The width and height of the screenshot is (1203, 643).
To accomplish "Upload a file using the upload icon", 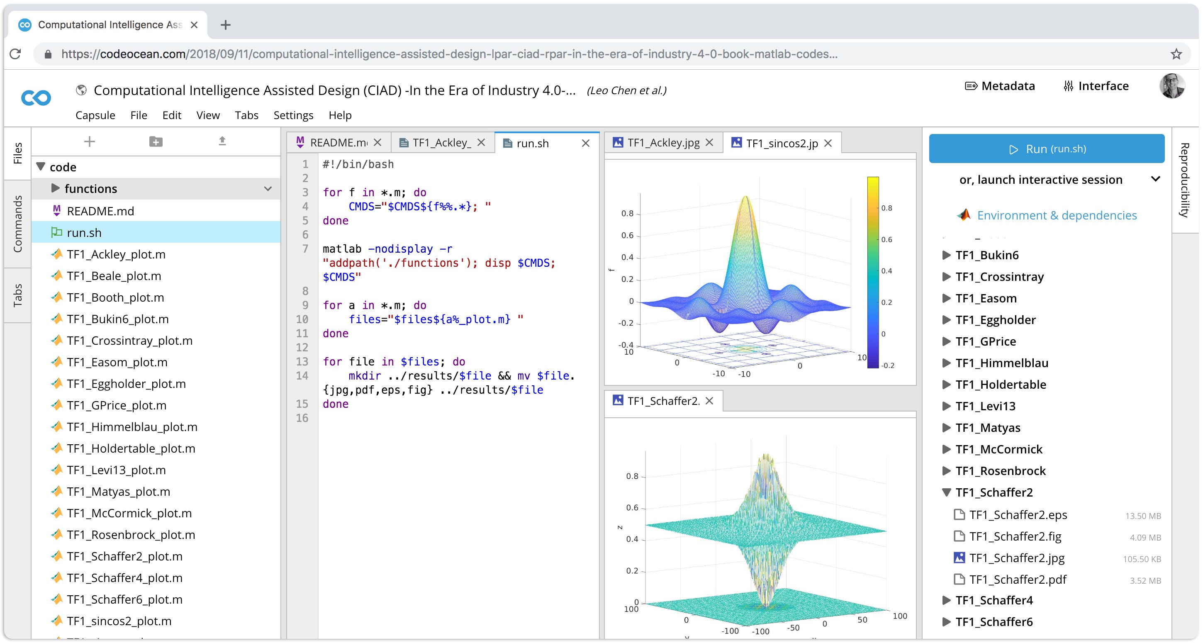I will pyautogui.click(x=222, y=141).
